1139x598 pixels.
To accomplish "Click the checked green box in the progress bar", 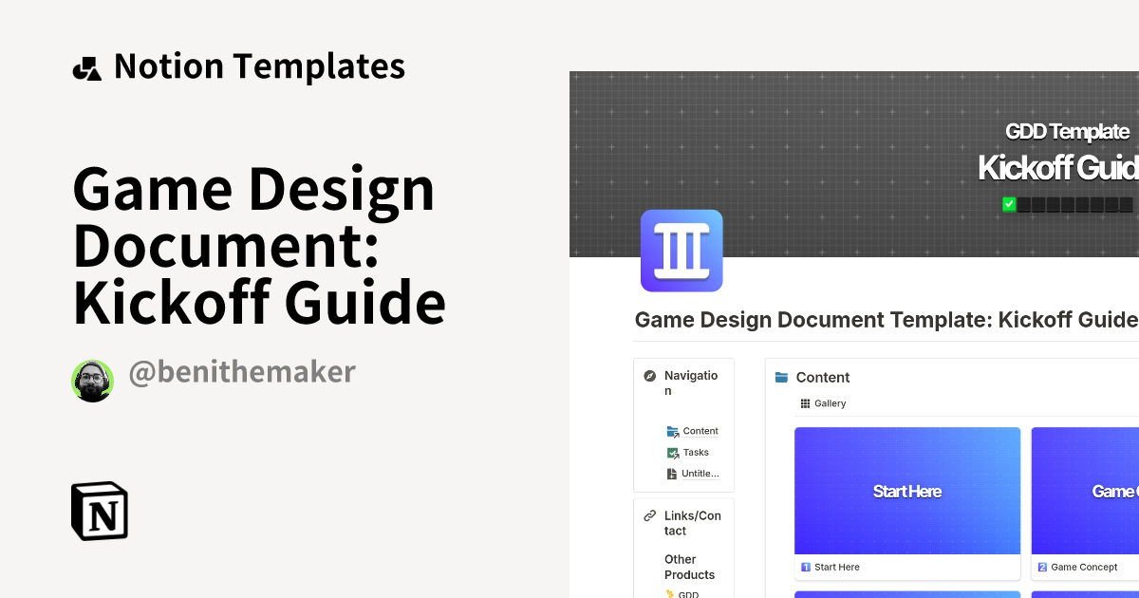I will point(1009,203).
